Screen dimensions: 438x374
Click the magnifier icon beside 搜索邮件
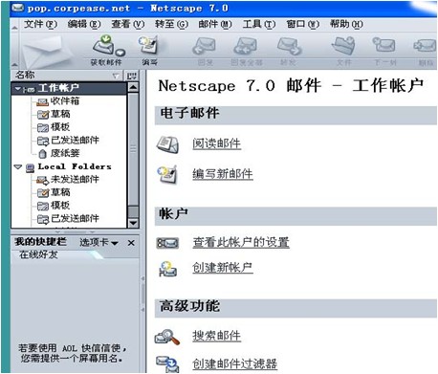pos(167,337)
